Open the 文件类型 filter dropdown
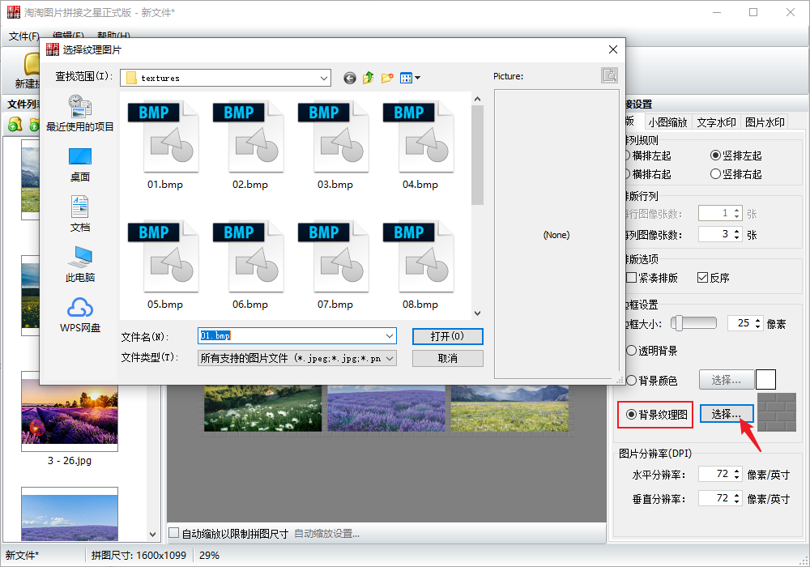810x567 pixels. coord(390,358)
